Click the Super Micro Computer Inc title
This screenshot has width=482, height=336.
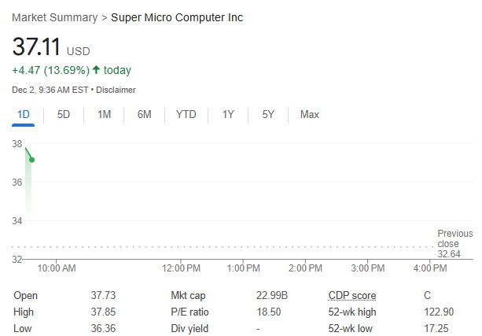[x=177, y=17]
